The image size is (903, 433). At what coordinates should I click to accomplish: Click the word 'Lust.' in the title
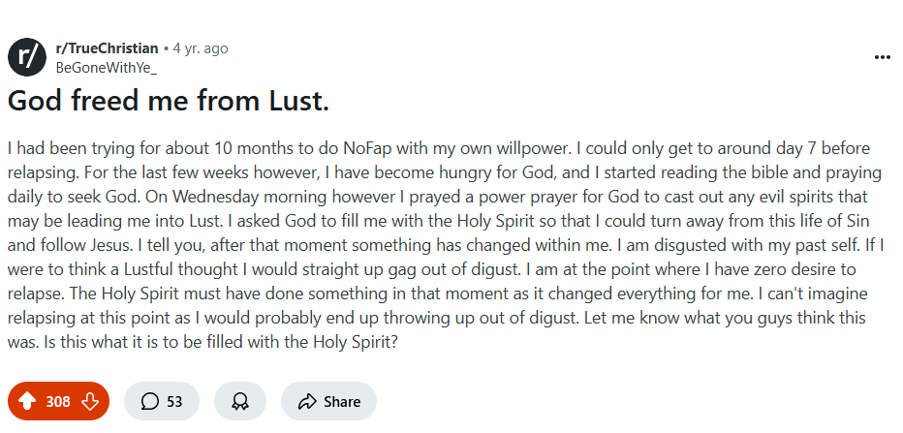click(299, 101)
